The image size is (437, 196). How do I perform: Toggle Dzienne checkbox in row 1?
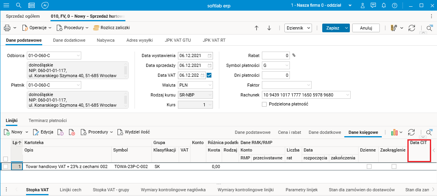pyautogui.click(x=369, y=166)
